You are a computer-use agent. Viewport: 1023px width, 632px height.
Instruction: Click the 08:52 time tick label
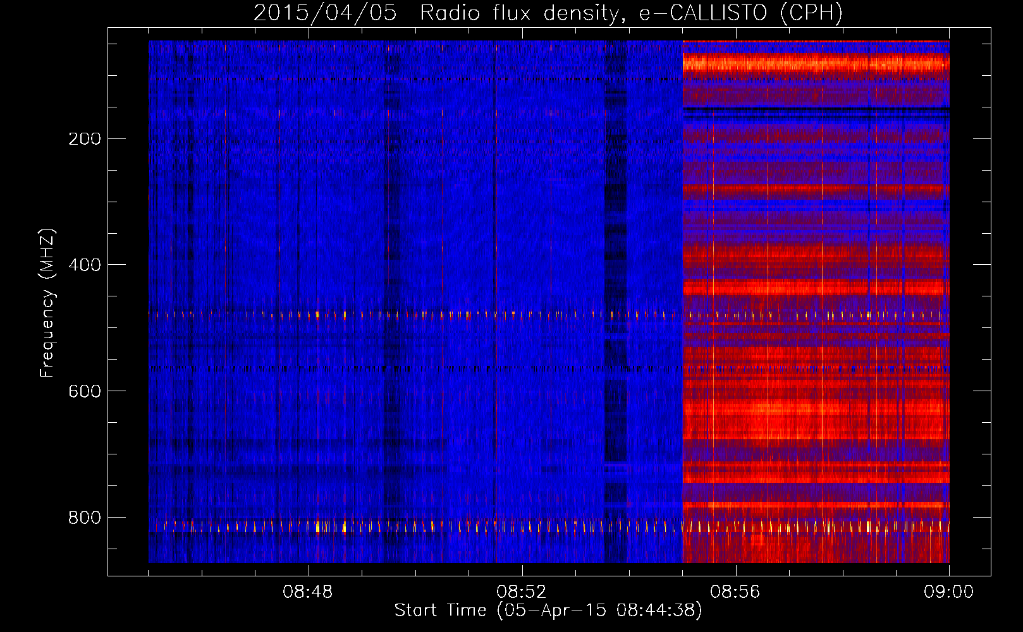pyautogui.click(x=522, y=592)
